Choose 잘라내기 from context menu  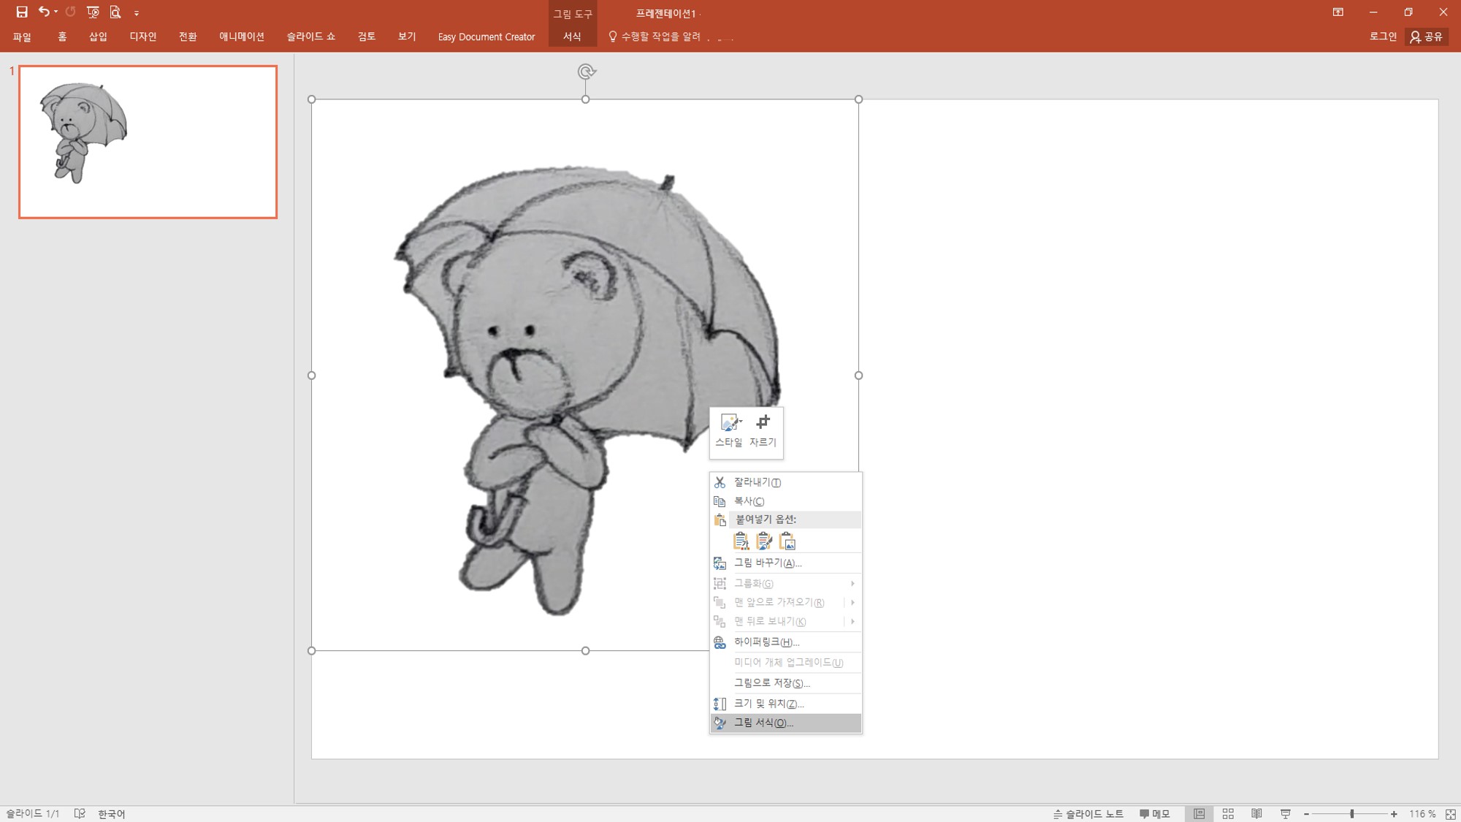pos(786,482)
